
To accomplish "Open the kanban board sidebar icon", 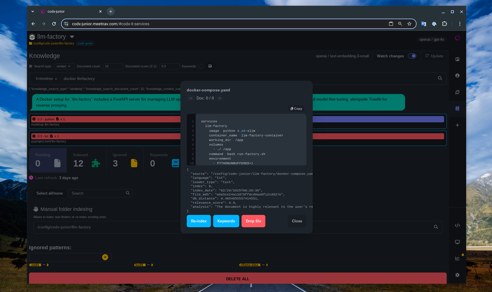I will coord(457,59).
